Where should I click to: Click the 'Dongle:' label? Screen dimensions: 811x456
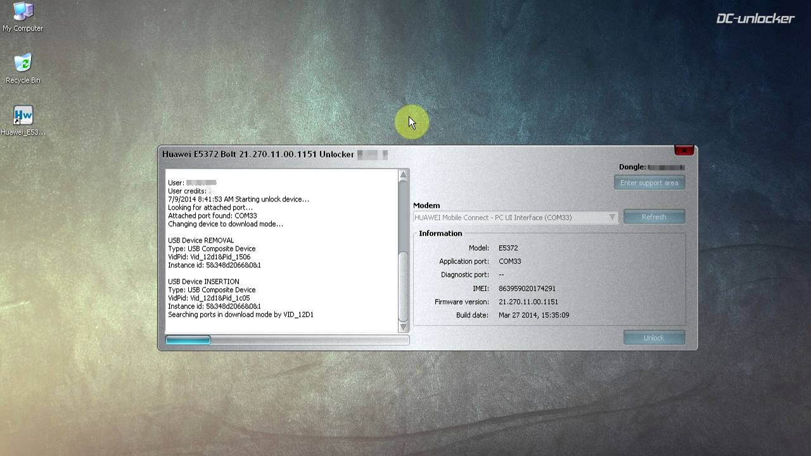pos(632,167)
